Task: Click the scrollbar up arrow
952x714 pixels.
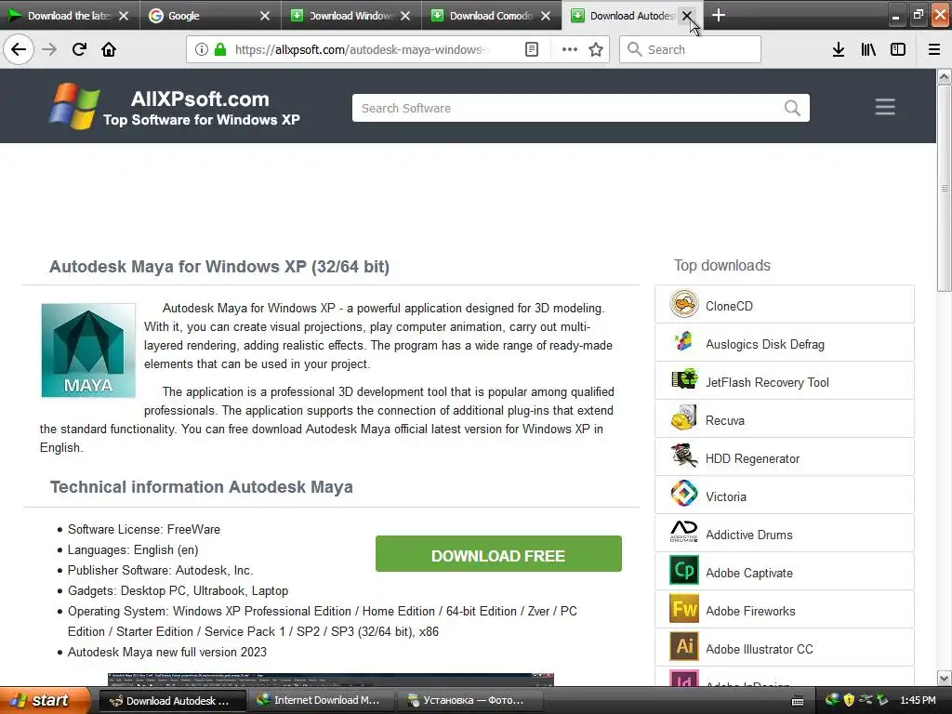Action: [x=945, y=76]
